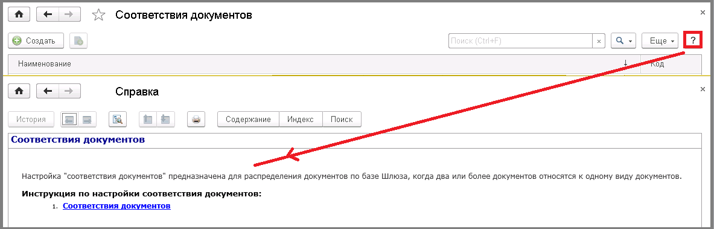Clear the search field with the x button

(599, 40)
